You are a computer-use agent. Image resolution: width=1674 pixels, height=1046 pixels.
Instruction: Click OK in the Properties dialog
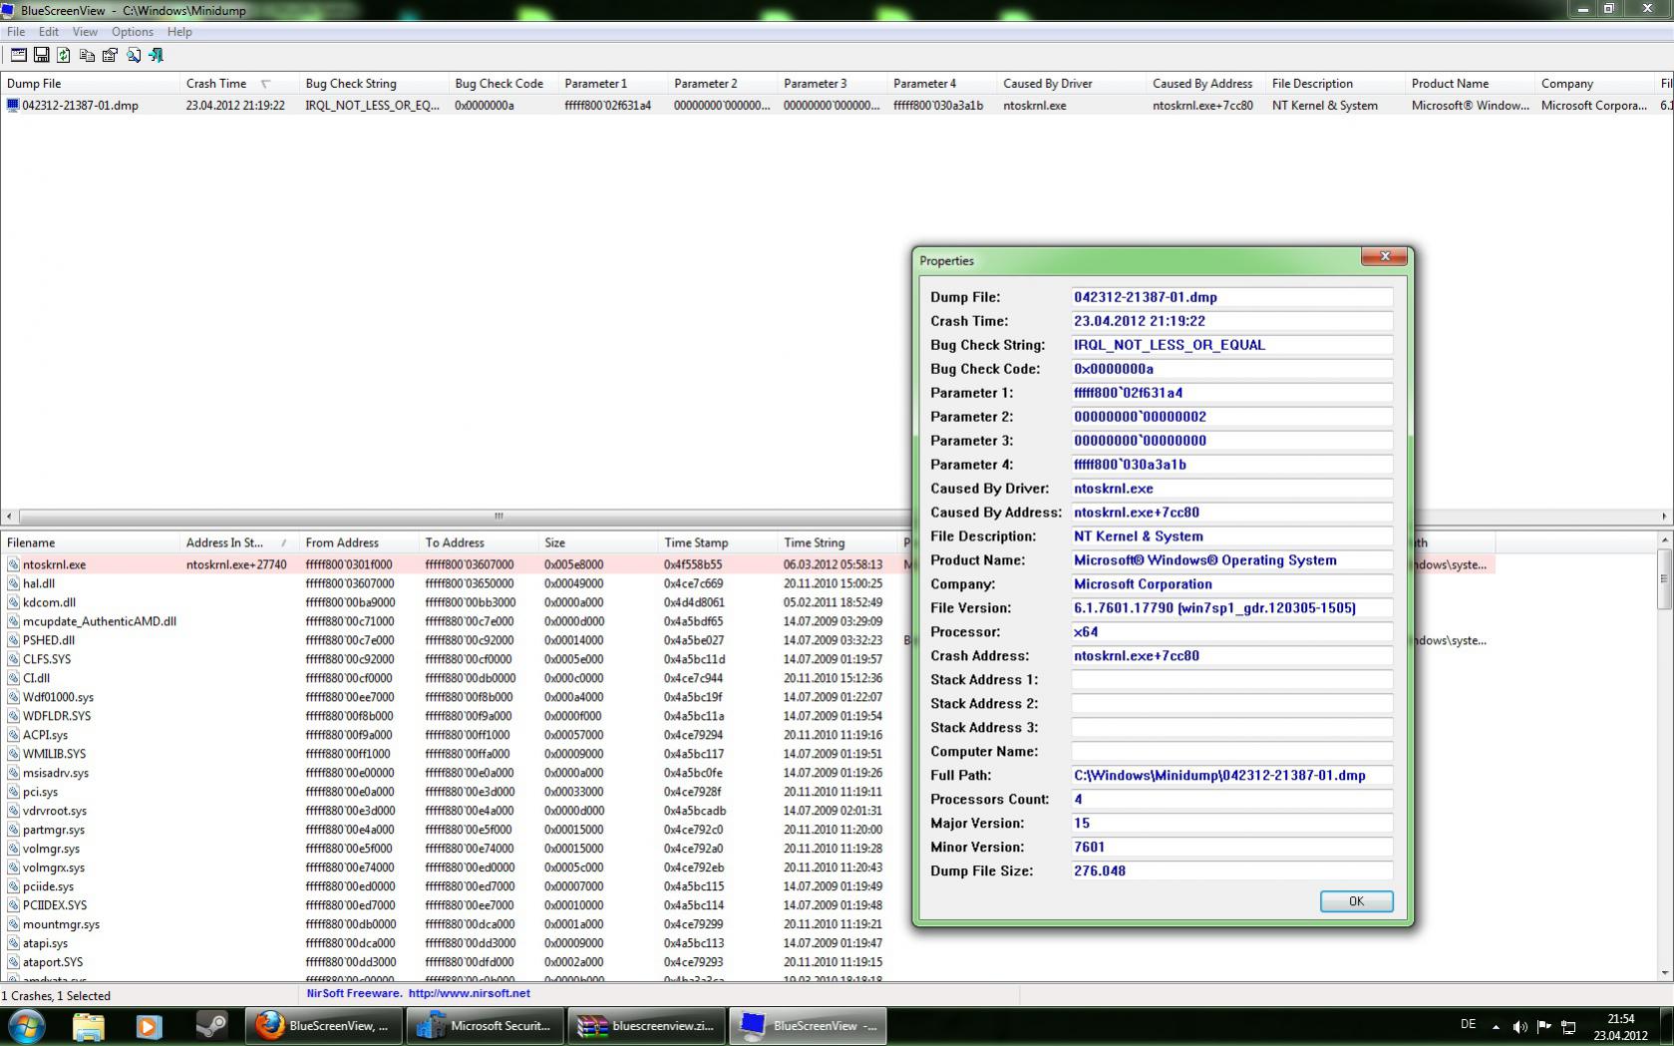pos(1356,901)
